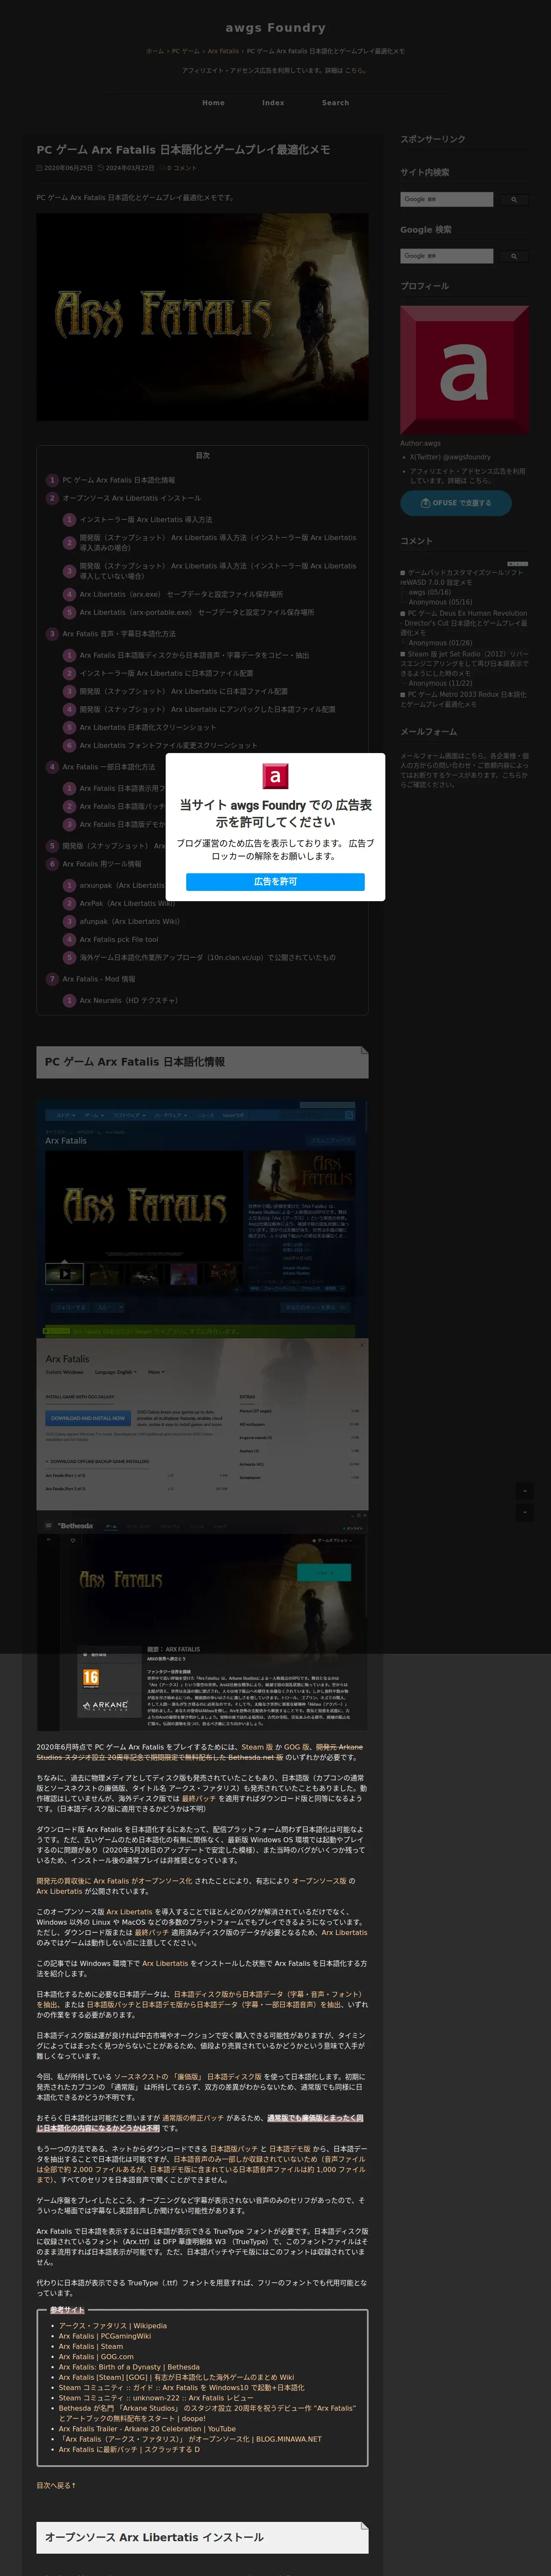Click the Steam 版 link in article text
This screenshot has height=2576, width=551.
[x=257, y=1747]
